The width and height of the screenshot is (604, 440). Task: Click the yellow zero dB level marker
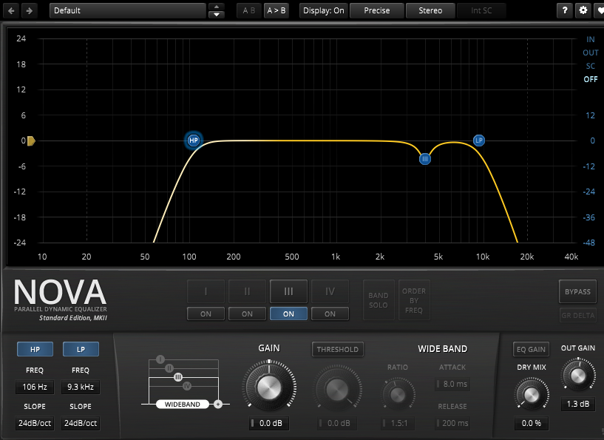[31, 141]
